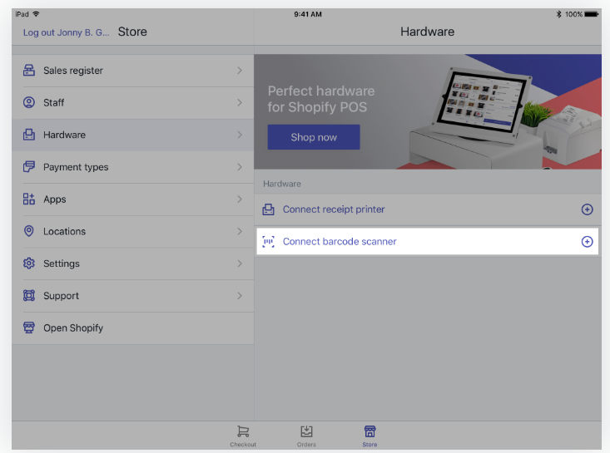Click the Store heading text
610x453 pixels.
(132, 32)
